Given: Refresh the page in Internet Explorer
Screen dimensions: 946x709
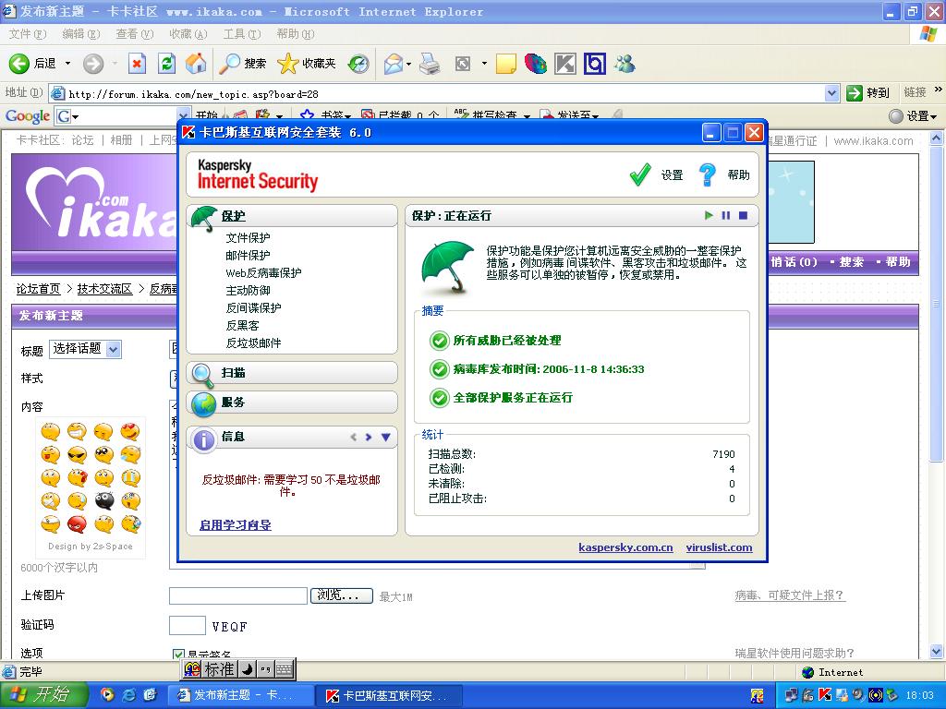Looking at the screenshot, I should [x=166, y=64].
